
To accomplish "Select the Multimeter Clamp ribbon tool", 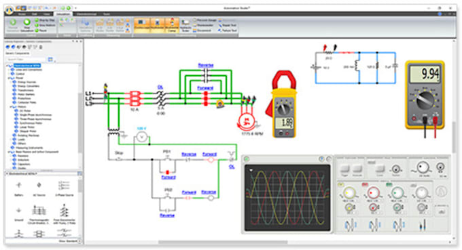I will coord(171,25).
